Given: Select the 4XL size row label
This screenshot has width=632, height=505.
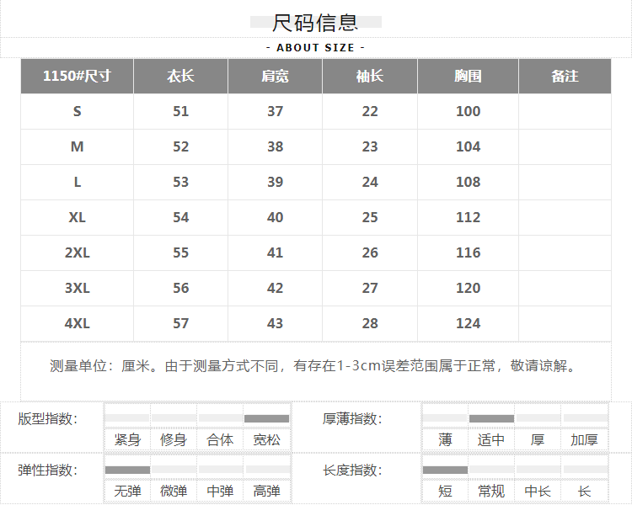Looking at the screenshot, I should (77, 323).
